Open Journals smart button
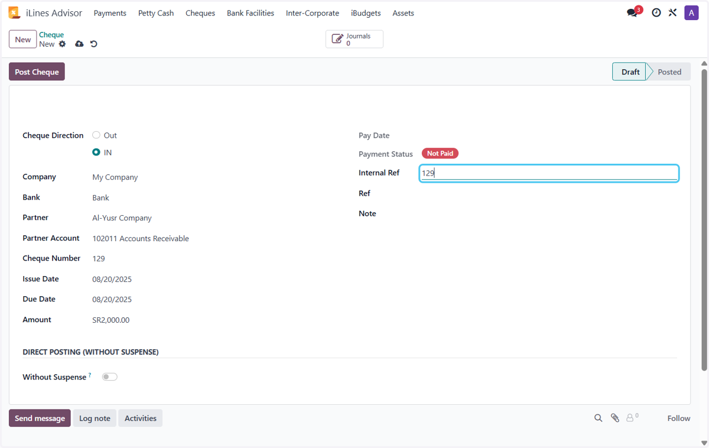 coord(354,39)
